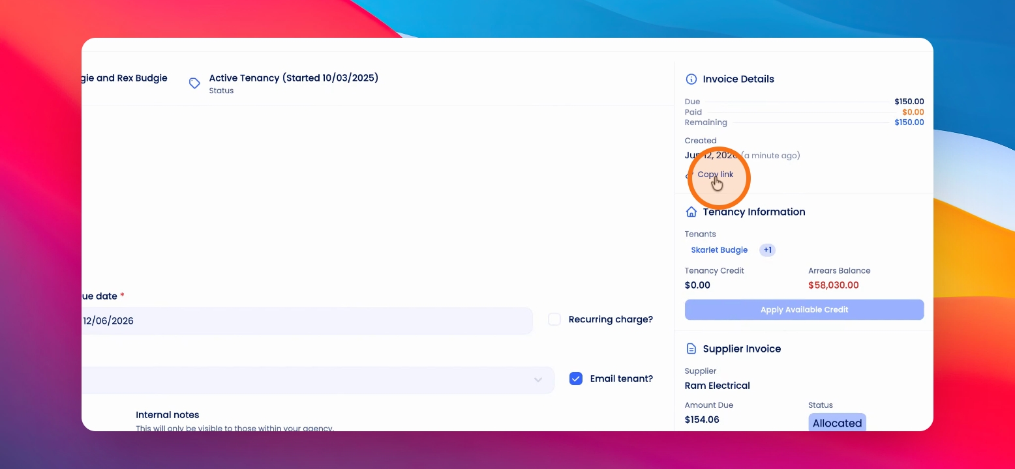Click the due date field showing 12/06/2026
This screenshot has width=1015, height=469.
coord(307,321)
